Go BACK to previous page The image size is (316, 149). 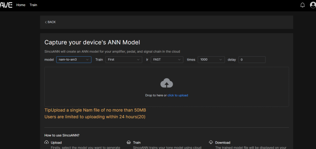tap(50, 22)
